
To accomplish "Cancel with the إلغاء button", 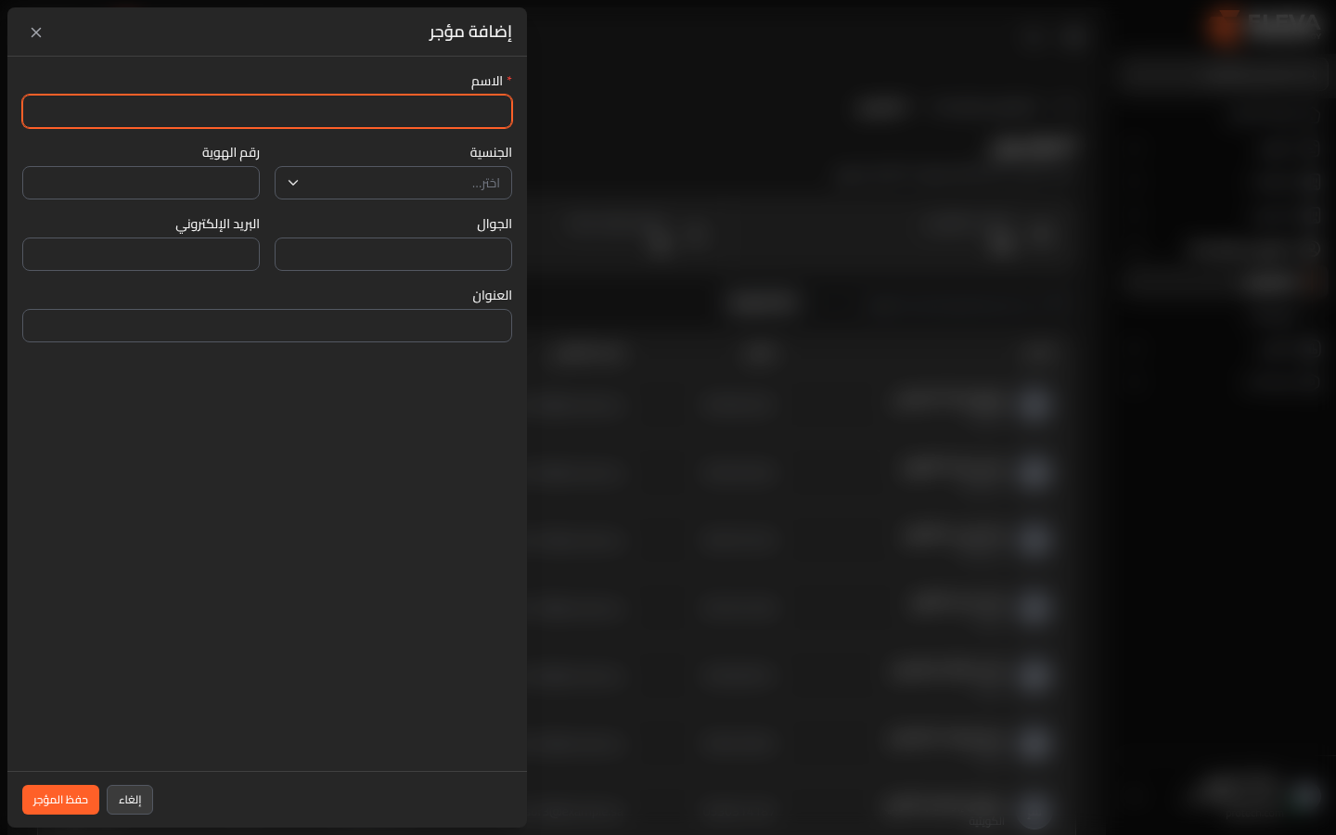I will tap(130, 800).
